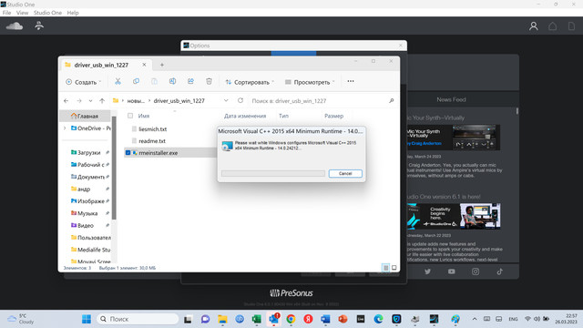583x328 pixels.
Task: Click the News Feed scrollbar
Action: (517, 111)
